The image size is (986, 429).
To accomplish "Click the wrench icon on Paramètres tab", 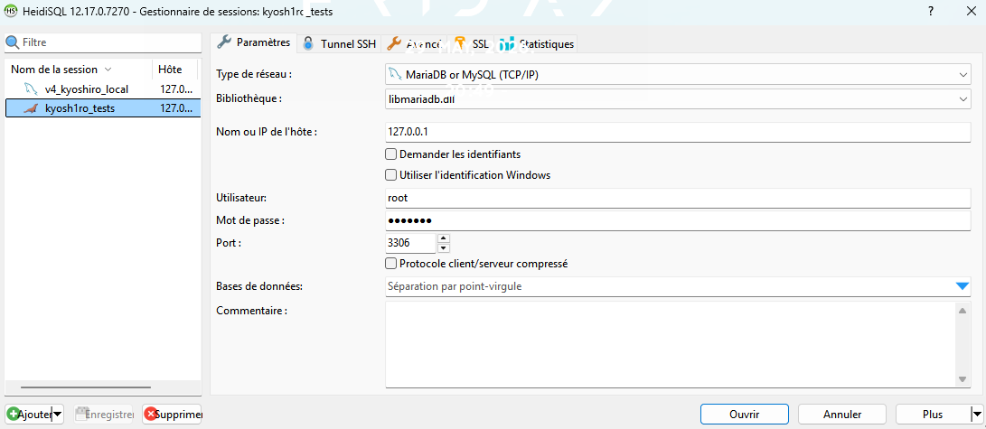I will coord(224,42).
